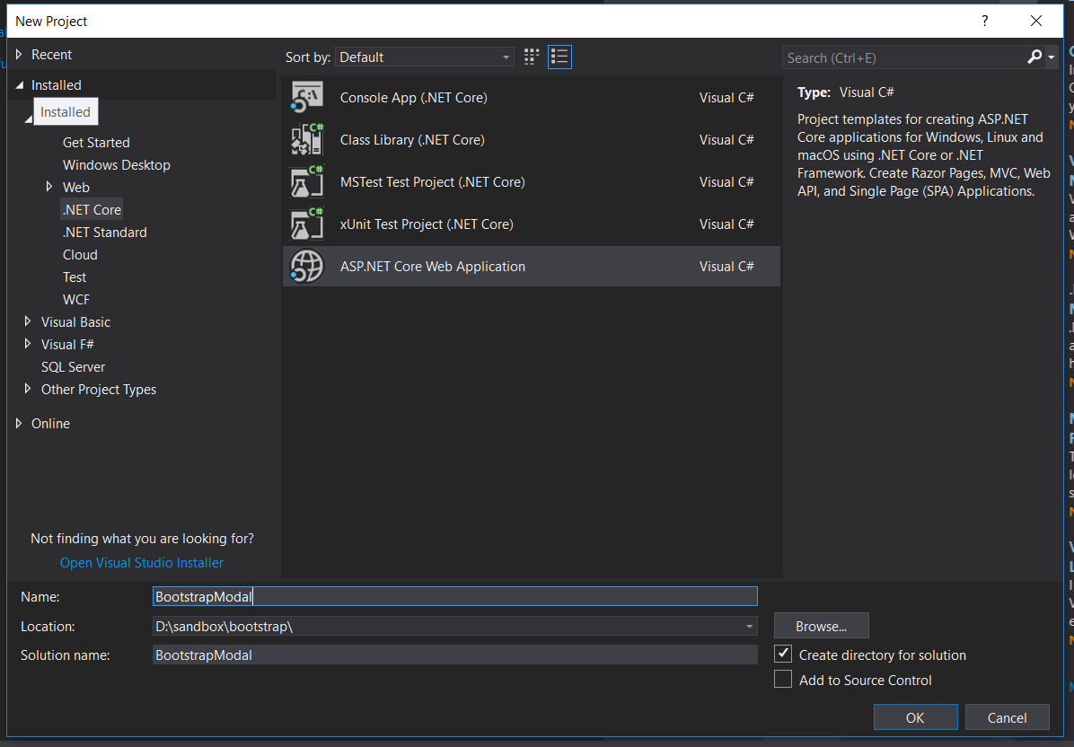Select the Cloud category
1074x747 pixels.
pyautogui.click(x=80, y=255)
